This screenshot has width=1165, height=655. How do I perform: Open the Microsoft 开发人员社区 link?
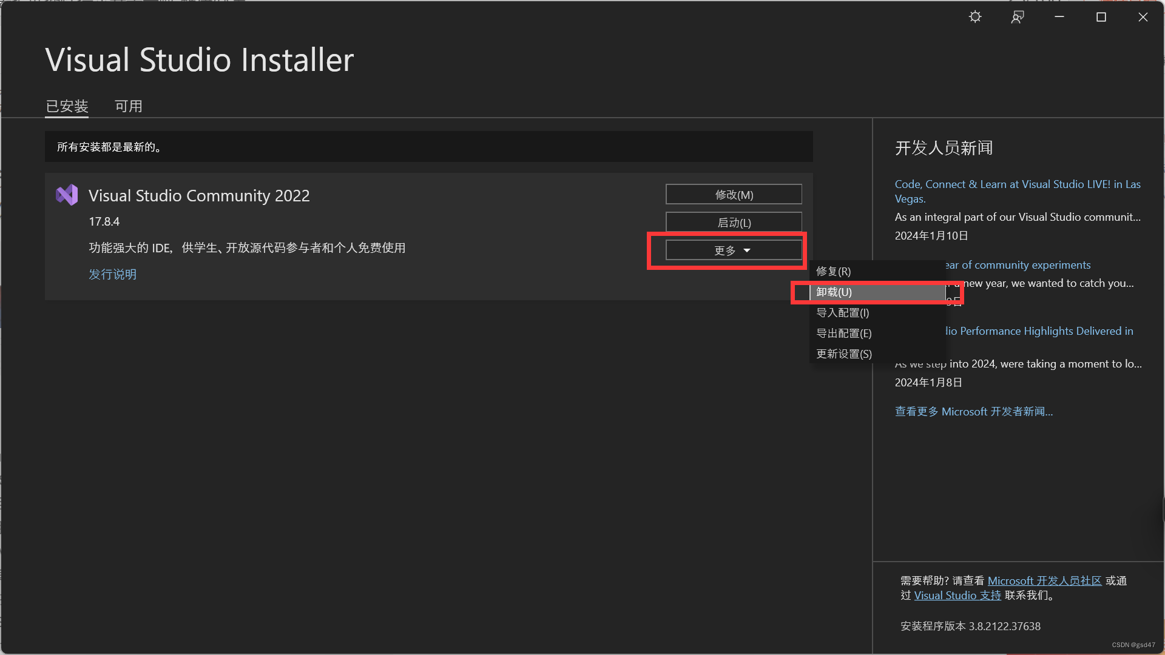pos(1044,581)
